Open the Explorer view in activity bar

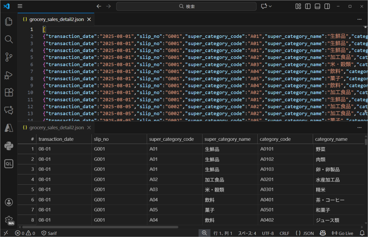click(9, 22)
